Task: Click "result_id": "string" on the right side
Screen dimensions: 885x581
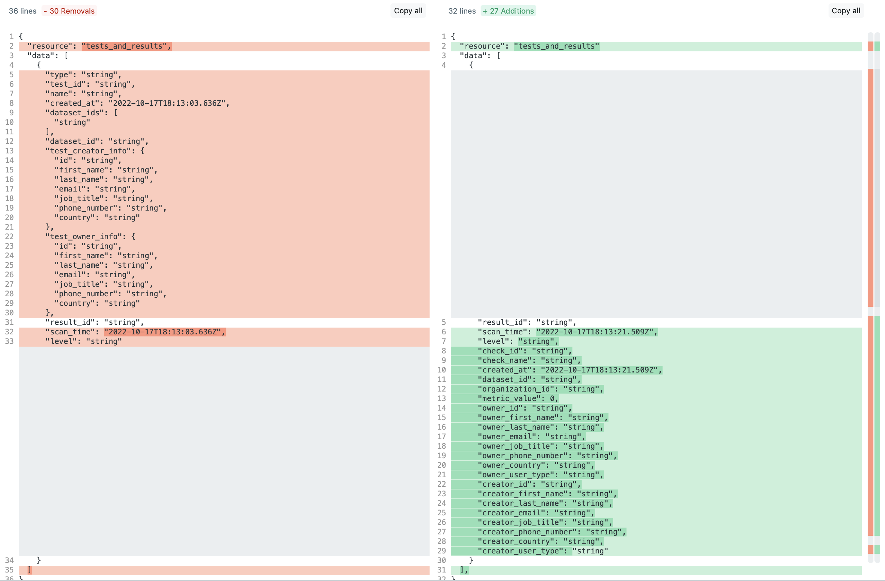Action: (x=527, y=322)
